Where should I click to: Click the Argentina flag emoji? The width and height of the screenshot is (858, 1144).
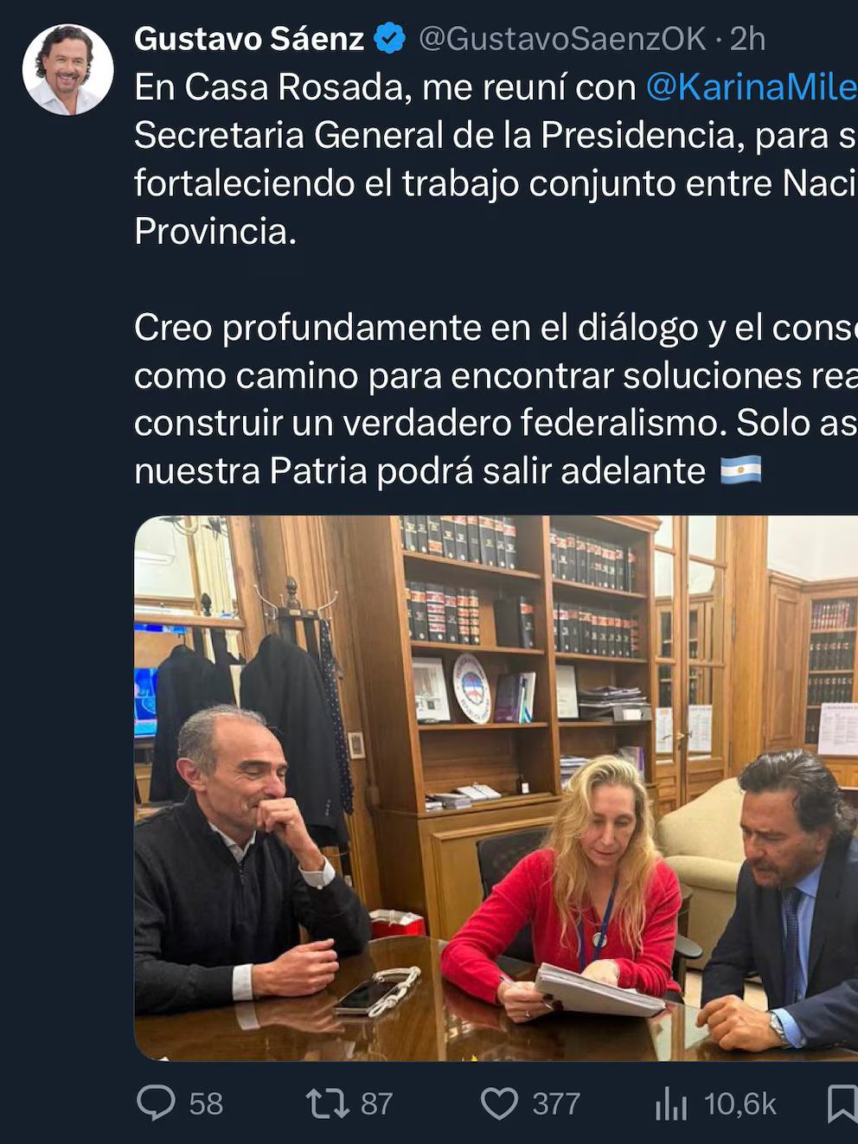pos(741,470)
